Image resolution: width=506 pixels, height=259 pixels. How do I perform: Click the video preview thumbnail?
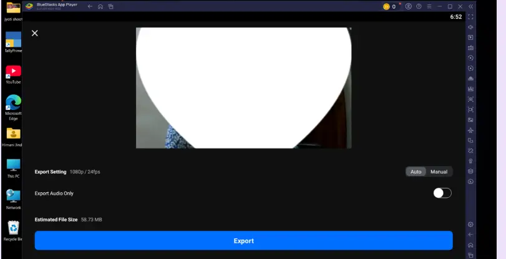[x=243, y=87]
